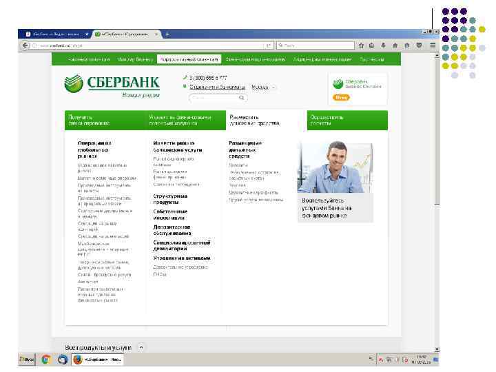Click the phone number 8 (800) 555 5 777
Screen dimensions: 496x372
(208, 77)
